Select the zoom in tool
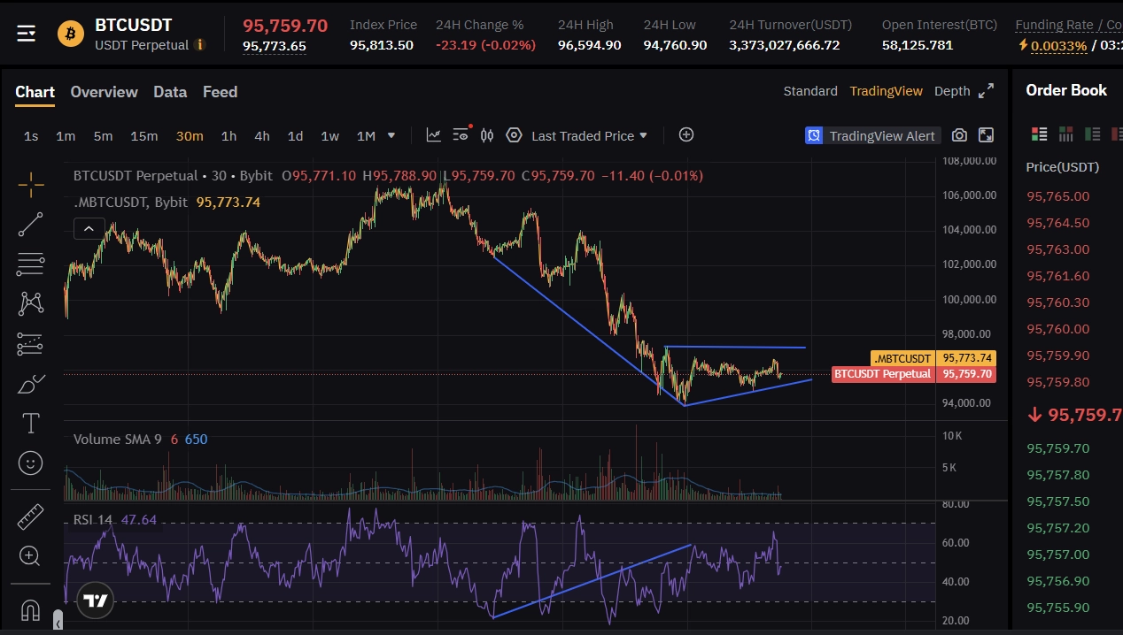The image size is (1123, 635). 31,556
